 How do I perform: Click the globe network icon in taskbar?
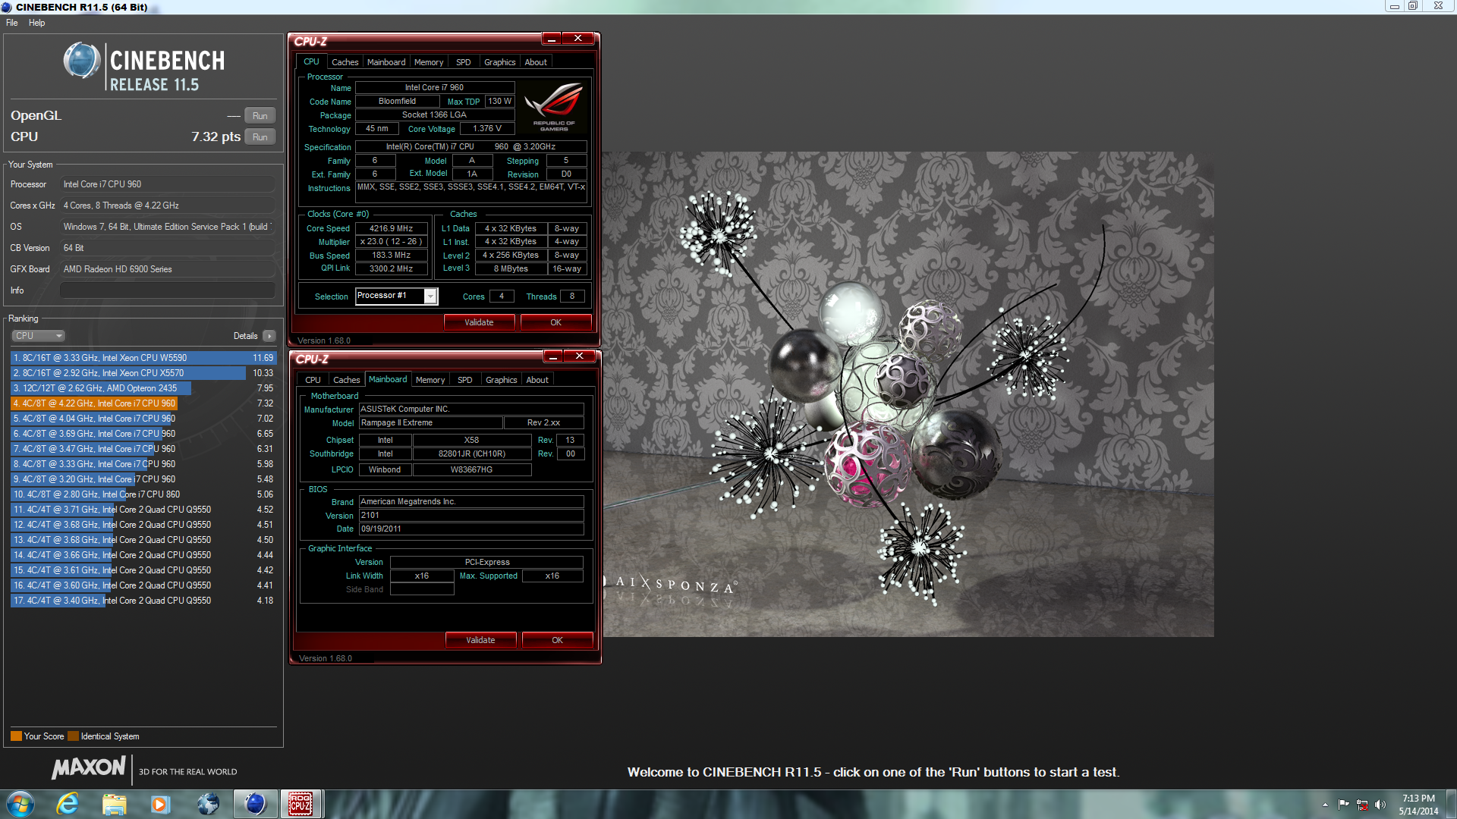coord(207,804)
